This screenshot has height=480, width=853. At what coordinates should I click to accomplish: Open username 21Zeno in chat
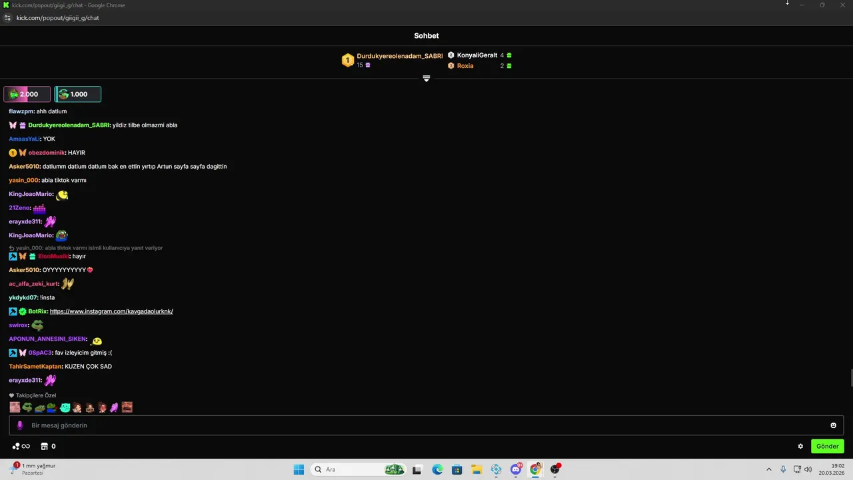(x=20, y=208)
